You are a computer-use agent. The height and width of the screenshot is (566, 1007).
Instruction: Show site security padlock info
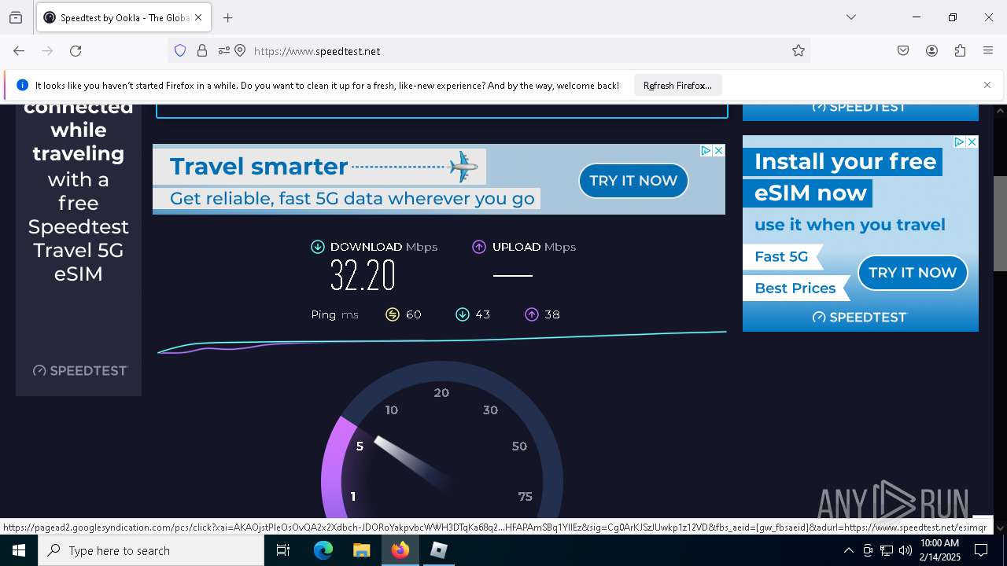pos(202,51)
